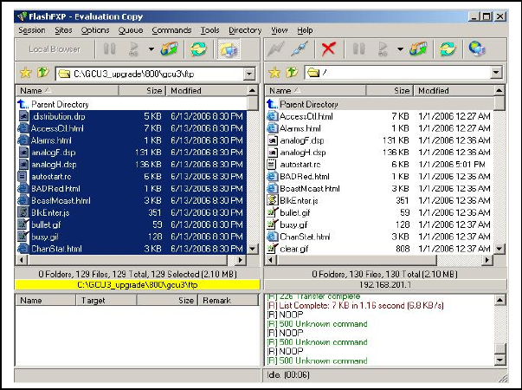Open the Options menu
522x390 pixels.
[95, 30]
